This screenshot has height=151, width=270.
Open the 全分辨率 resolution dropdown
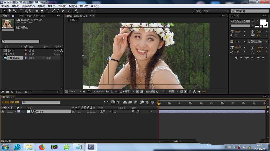127,92
